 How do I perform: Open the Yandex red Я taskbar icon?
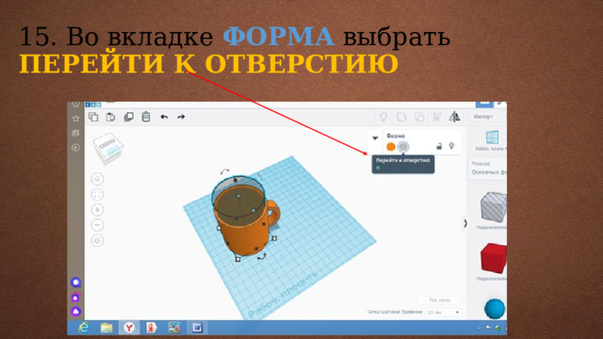click(152, 328)
